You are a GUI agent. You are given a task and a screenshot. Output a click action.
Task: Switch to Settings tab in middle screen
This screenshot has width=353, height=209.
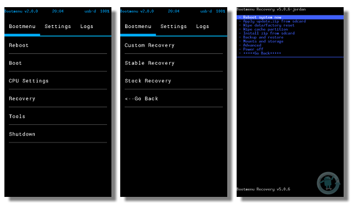point(174,26)
